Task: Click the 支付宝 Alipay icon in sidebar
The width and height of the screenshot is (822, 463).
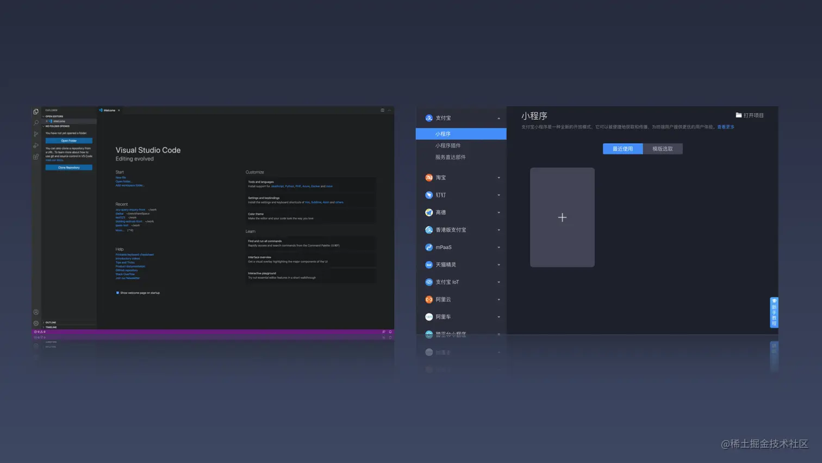Action: 429,118
